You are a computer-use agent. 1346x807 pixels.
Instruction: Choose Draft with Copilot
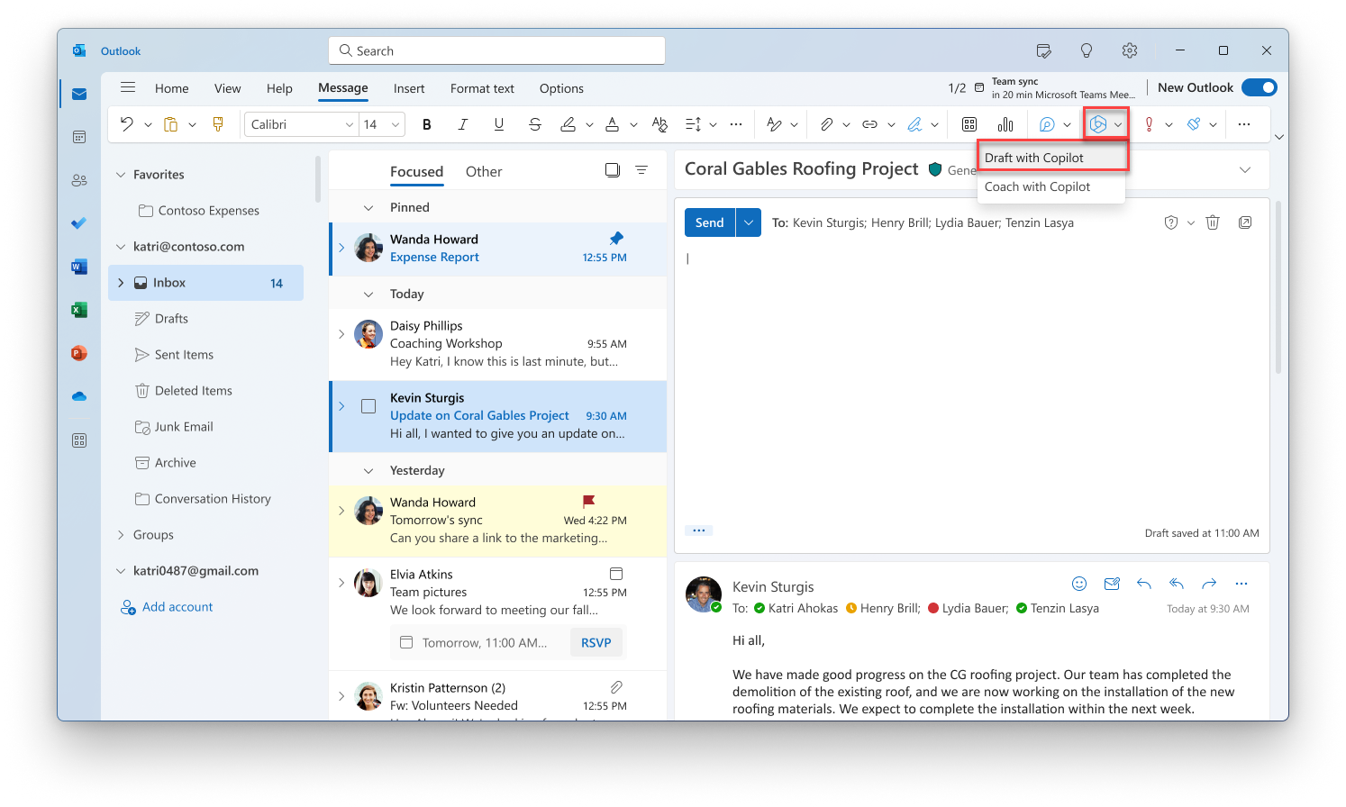coord(1051,158)
